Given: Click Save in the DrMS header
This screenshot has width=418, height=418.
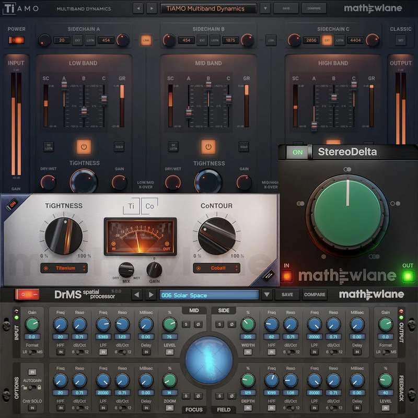Looking at the screenshot, I should click(x=287, y=295).
